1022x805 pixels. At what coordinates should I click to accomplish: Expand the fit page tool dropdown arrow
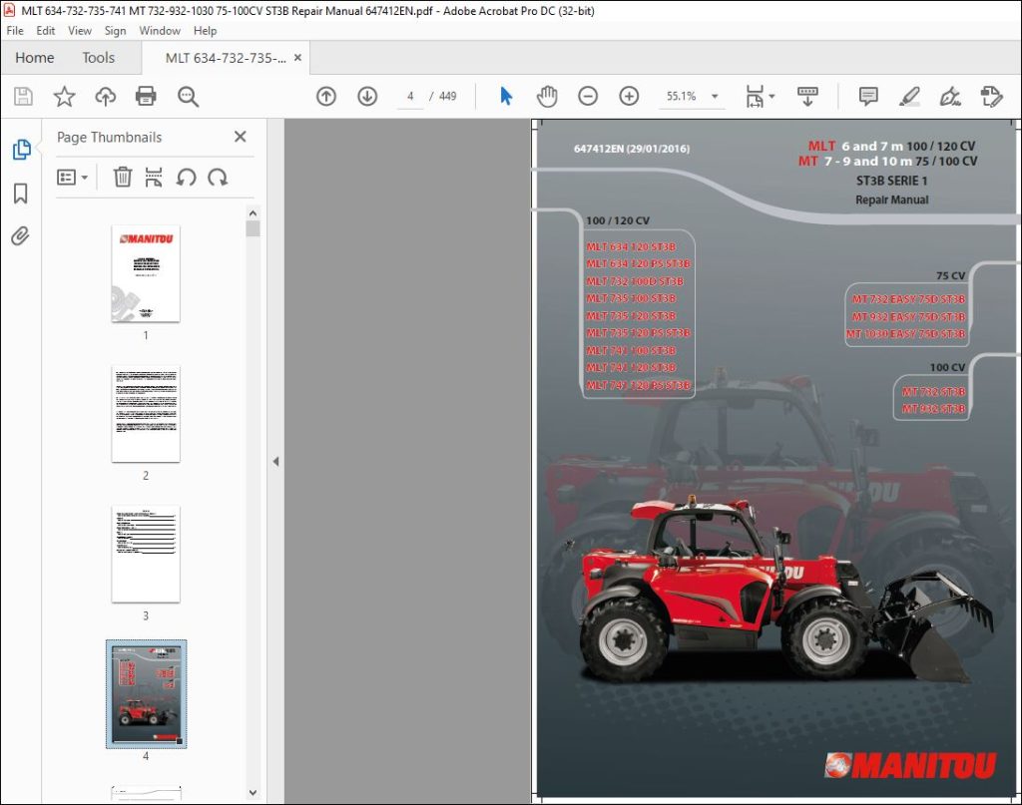(771, 97)
